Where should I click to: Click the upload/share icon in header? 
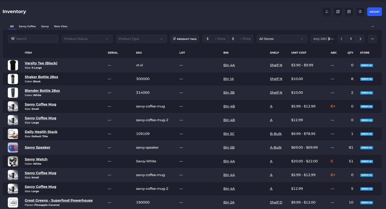(x=327, y=11)
